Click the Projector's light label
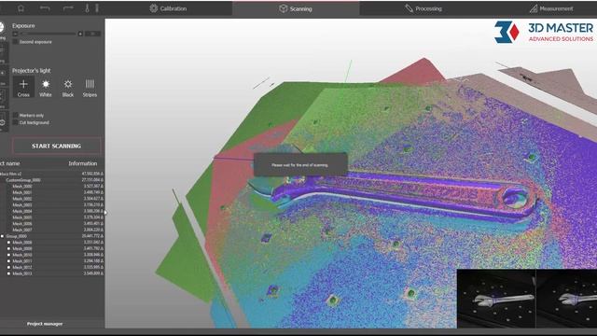Viewport: 597px width, 336px height. pyautogui.click(x=31, y=71)
